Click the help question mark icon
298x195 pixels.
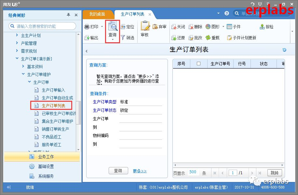(x=226, y=13)
